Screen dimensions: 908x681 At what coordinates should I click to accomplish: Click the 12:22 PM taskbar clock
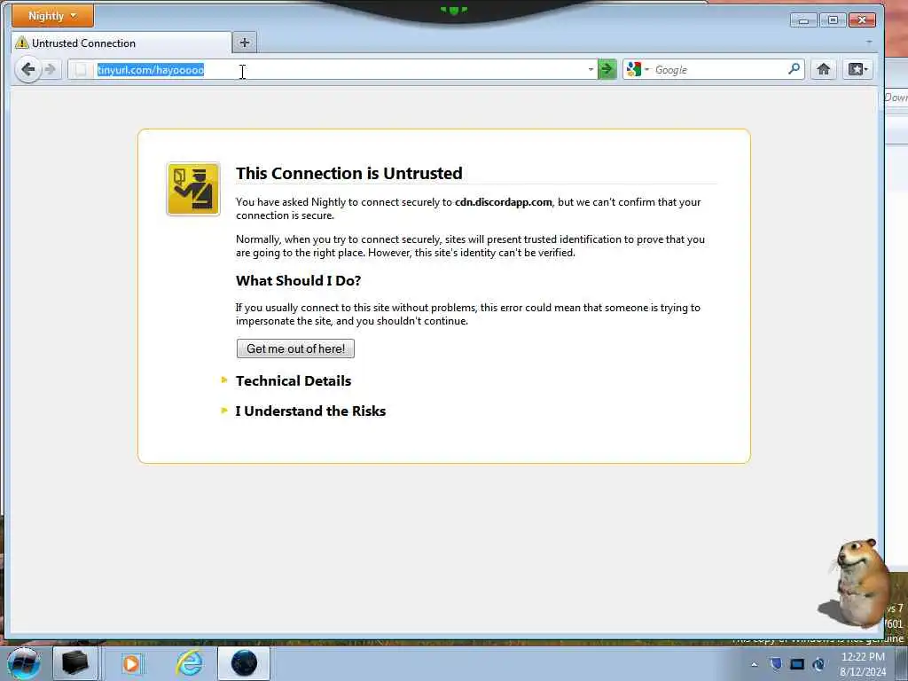862,657
